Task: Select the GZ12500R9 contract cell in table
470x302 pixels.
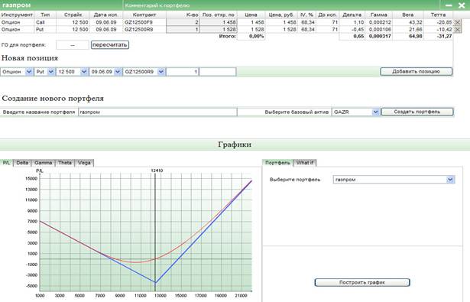Action: tap(144, 29)
